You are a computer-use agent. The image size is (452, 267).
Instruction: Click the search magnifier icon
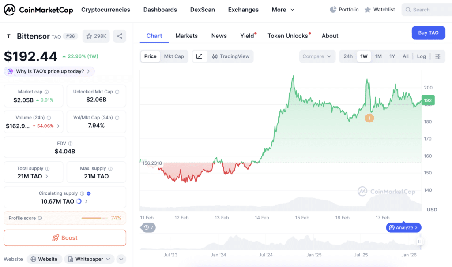click(408, 10)
